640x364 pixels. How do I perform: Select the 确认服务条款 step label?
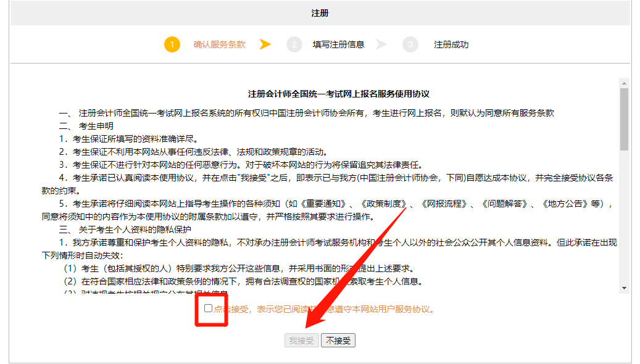(218, 44)
